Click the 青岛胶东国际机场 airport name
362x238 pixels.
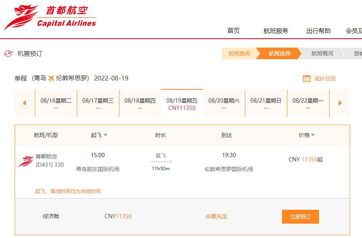(98, 169)
